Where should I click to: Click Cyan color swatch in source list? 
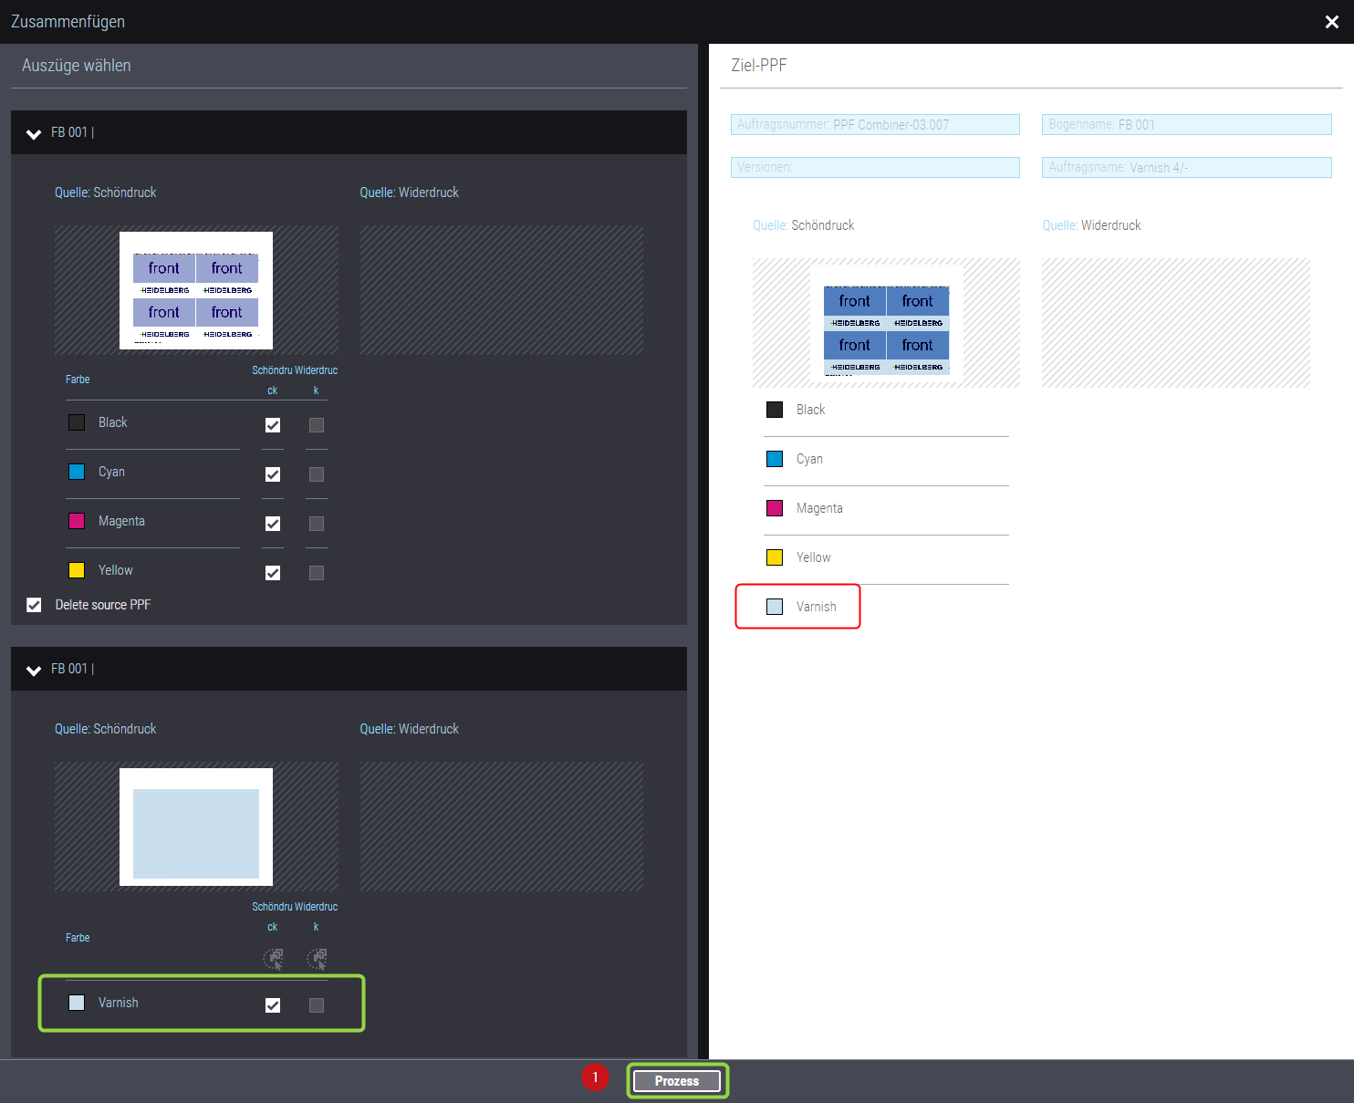77,472
